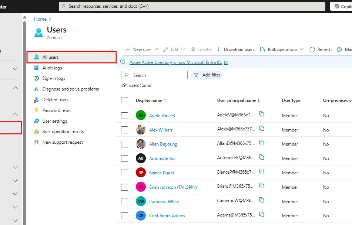
Task: Click the AV avatar of Adele Vance3
Action: pyautogui.click(x=141, y=115)
